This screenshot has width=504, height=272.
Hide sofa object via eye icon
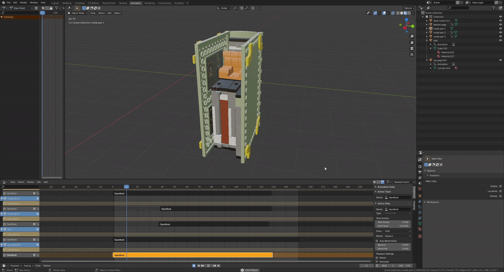pyautogui.click(x=500, y=40)
